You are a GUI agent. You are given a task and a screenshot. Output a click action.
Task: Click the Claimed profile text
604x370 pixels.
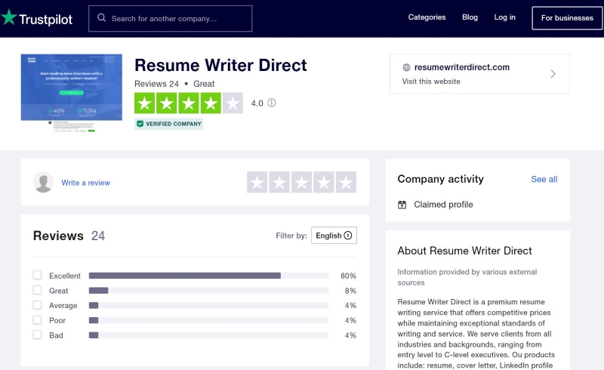(443, 205)
